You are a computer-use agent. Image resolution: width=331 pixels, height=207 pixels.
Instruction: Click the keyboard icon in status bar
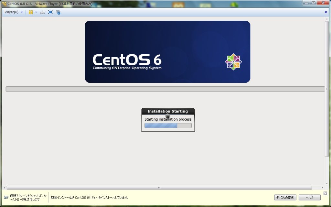click(6, 197)
